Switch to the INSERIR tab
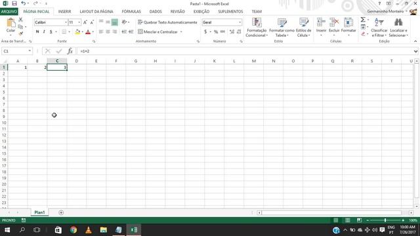 (64, 12)
